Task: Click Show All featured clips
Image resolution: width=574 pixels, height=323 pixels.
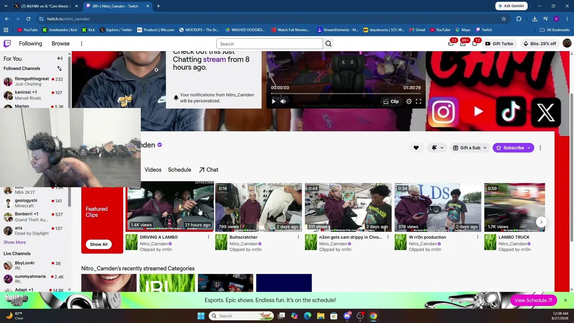Action: pos(99,244)
